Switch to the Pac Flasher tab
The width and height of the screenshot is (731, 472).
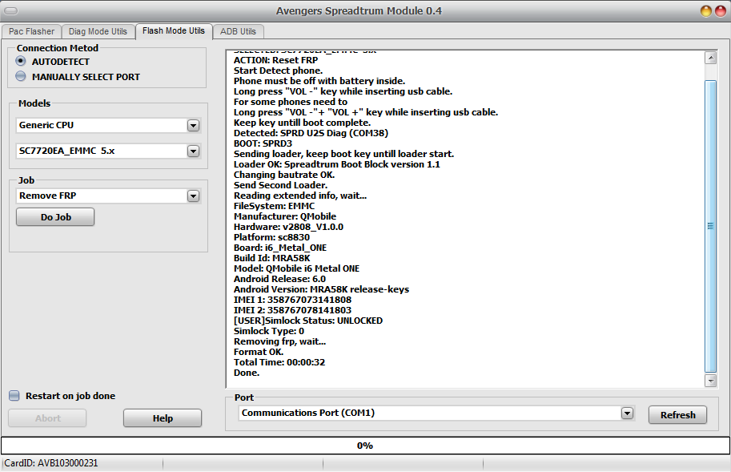click(31, 31)
